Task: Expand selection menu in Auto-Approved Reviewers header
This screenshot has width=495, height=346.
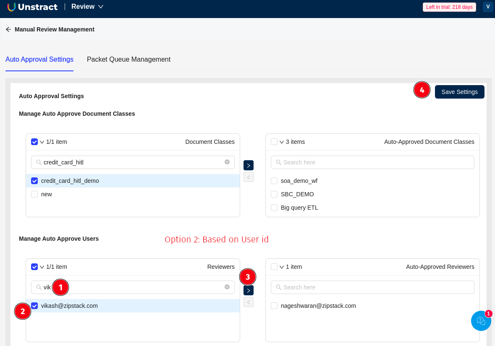Action: pyautogui.click(x=282, y=267)
